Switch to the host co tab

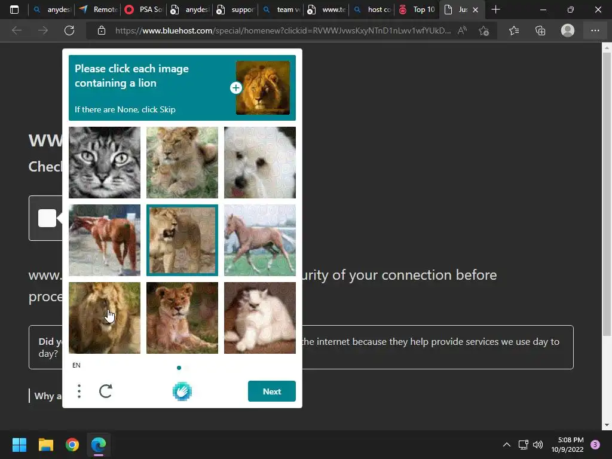point(372,10)
